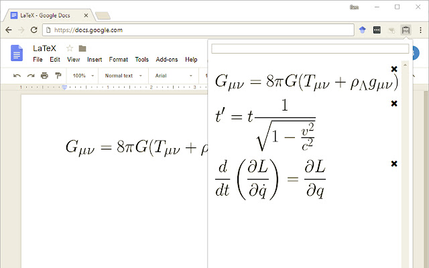429x268 pixels.
Task: Click the equation image in the document
Action: pos(137,147)
